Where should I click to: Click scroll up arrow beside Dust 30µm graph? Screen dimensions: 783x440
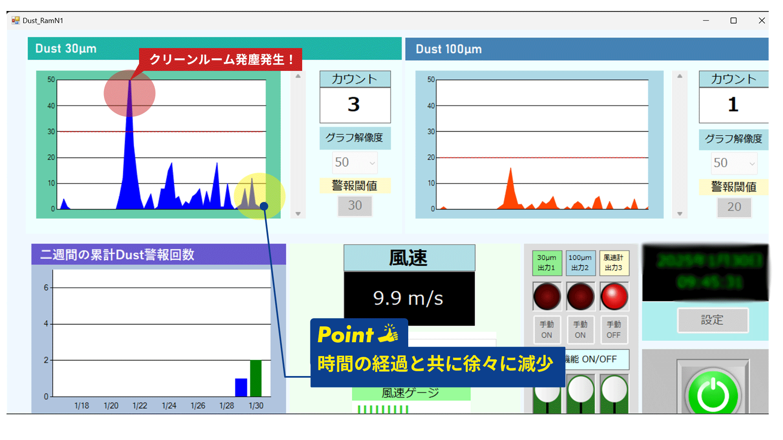(x=298, y=76)
